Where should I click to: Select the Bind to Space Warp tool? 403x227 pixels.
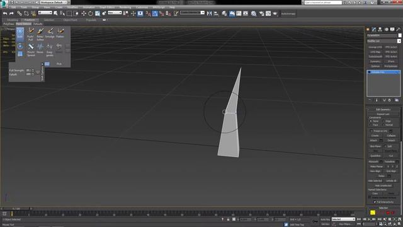tap(33, 13)
